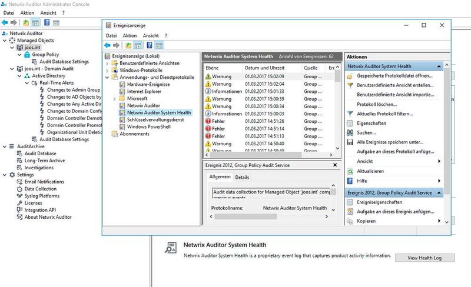471x287 pixels.
Task: Open Datei menu in Ereignisanzeige window
Action: (111, 35)
